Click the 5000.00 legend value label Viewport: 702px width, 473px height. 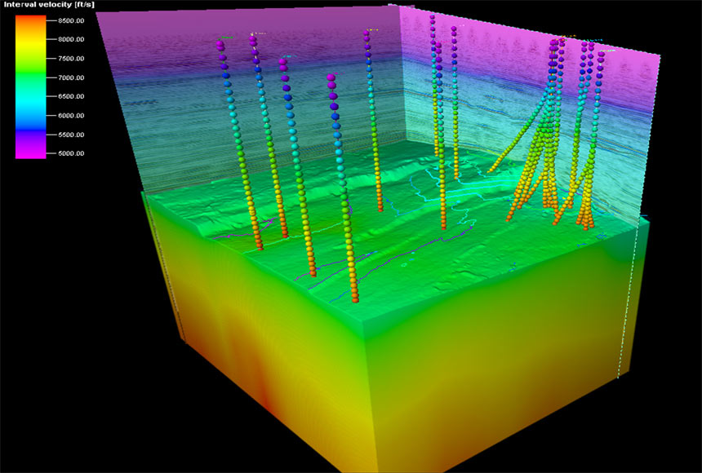pyautogui.click(x=73, y=153)
